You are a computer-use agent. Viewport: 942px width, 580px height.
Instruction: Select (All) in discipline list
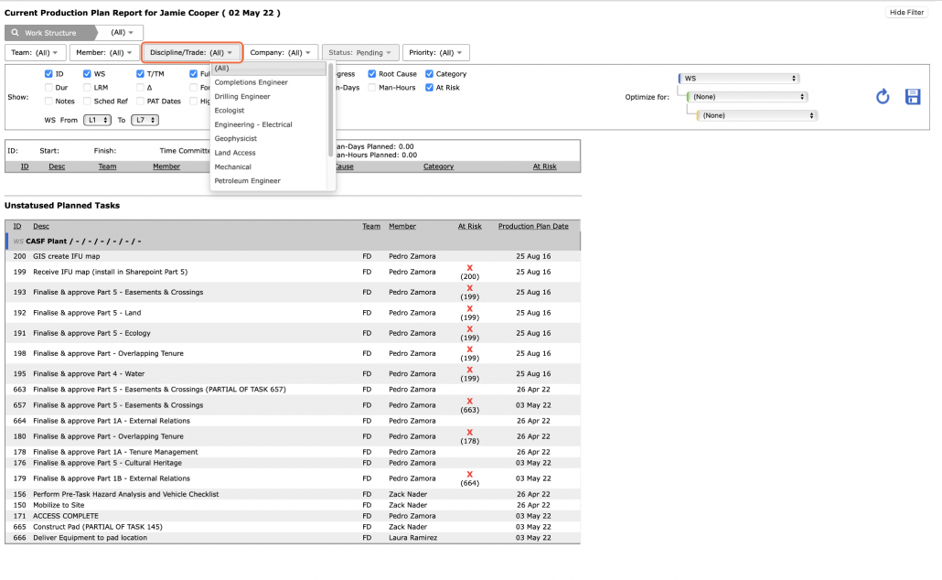click(x=269, y=69)
